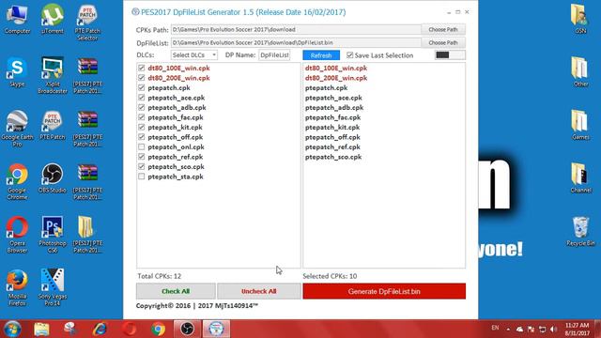Click Choose Path for DpFileList
Screen dimensions: 601x338
[x=443, y=42]
